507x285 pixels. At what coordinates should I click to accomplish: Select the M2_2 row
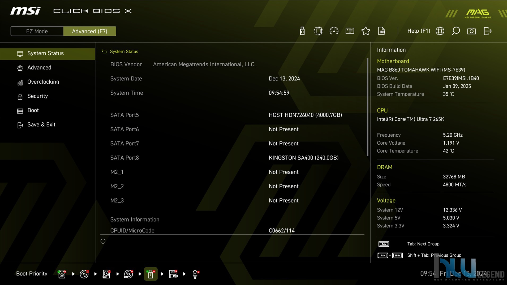(x=232, y=186)
